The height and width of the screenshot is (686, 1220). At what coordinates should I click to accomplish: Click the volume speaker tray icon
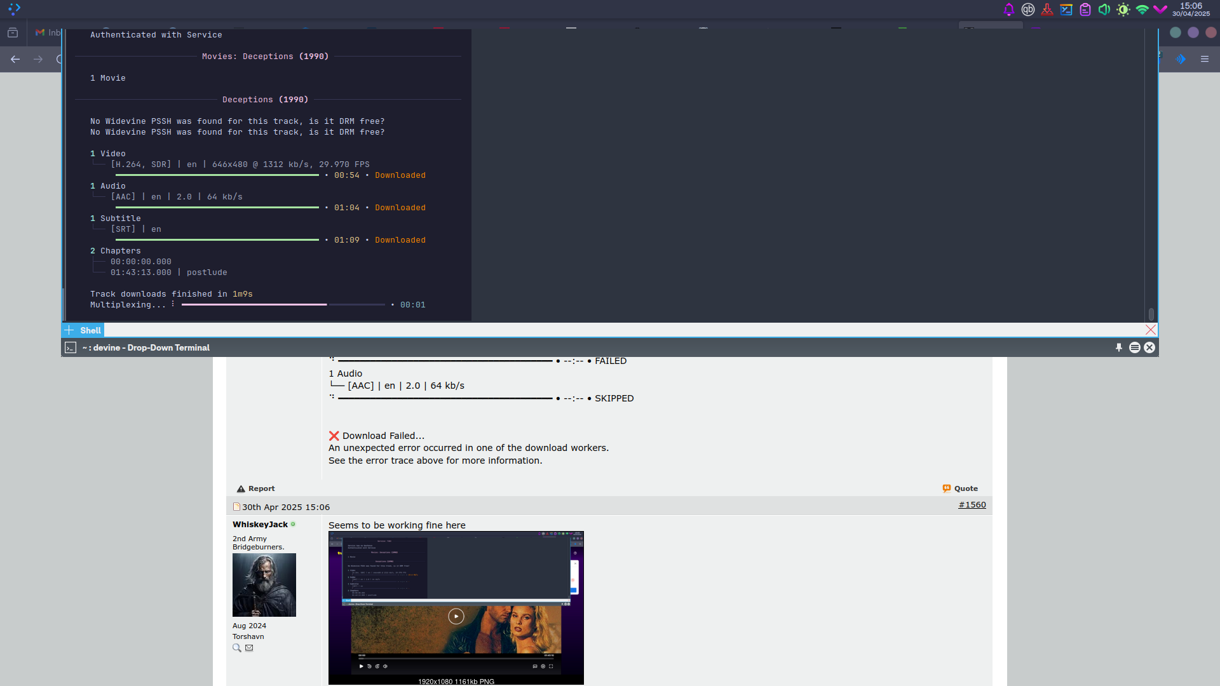[x=1104, y=10]
